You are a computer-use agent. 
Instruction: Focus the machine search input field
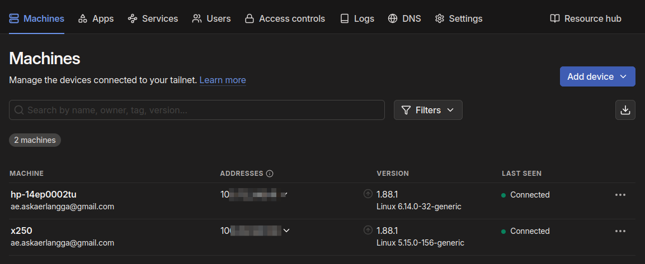coord(201,110)
